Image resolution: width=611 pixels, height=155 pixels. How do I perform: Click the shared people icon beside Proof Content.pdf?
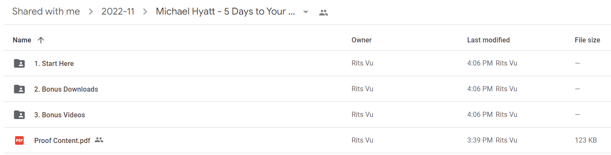[99, 140]
